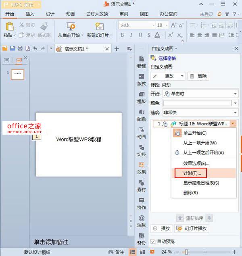Toggle underline formatting U
The width and height of the screenshot is (242, 256).
pos(140,35)
